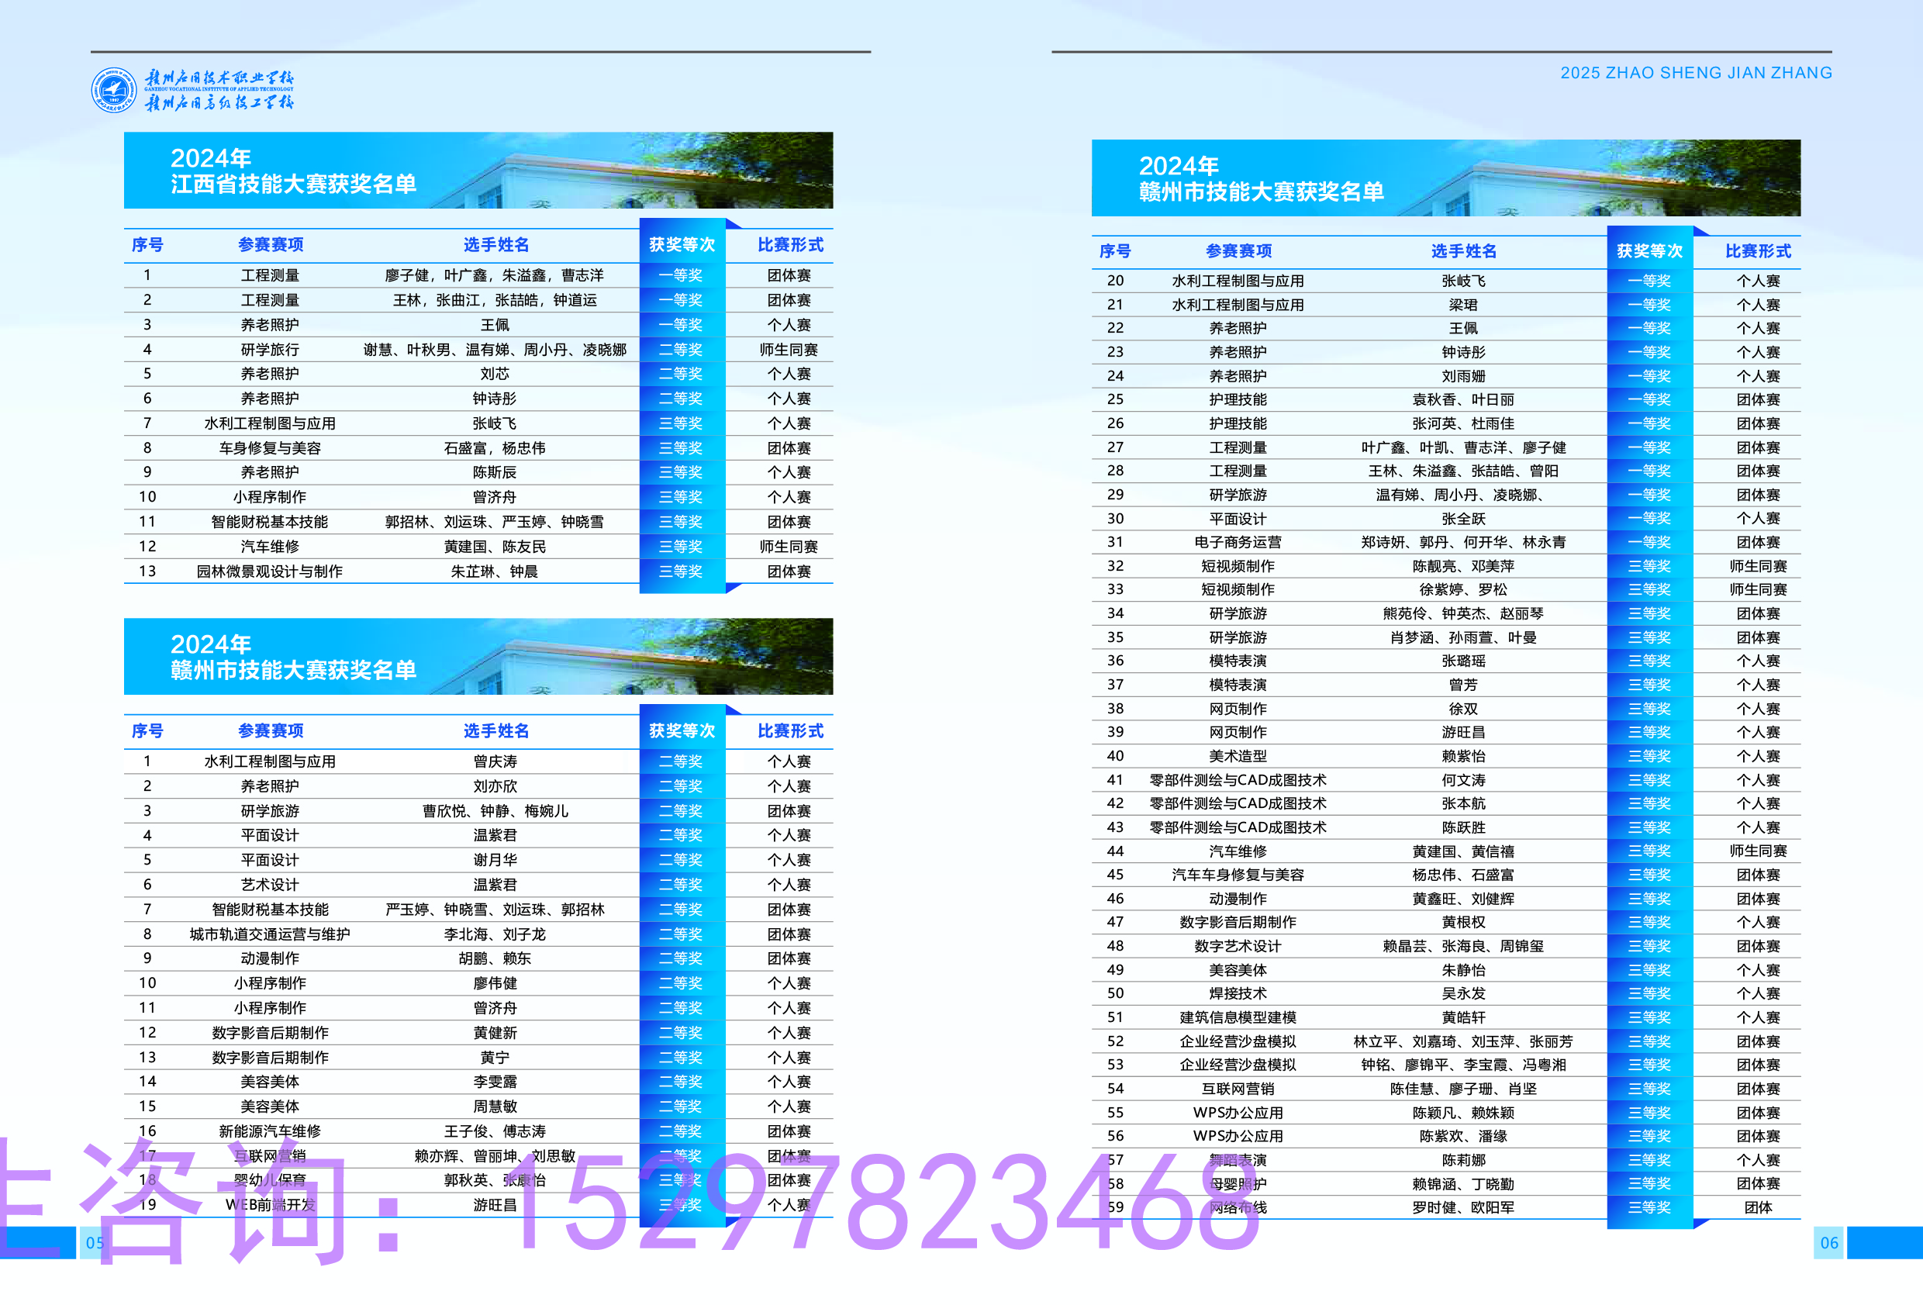Image resolution: width=1923 pixels, height=1305 pixels.
Task: Click the 2025 ZHAO SHENG JIAN ZHANG header
Action: tap(1696, 73)
